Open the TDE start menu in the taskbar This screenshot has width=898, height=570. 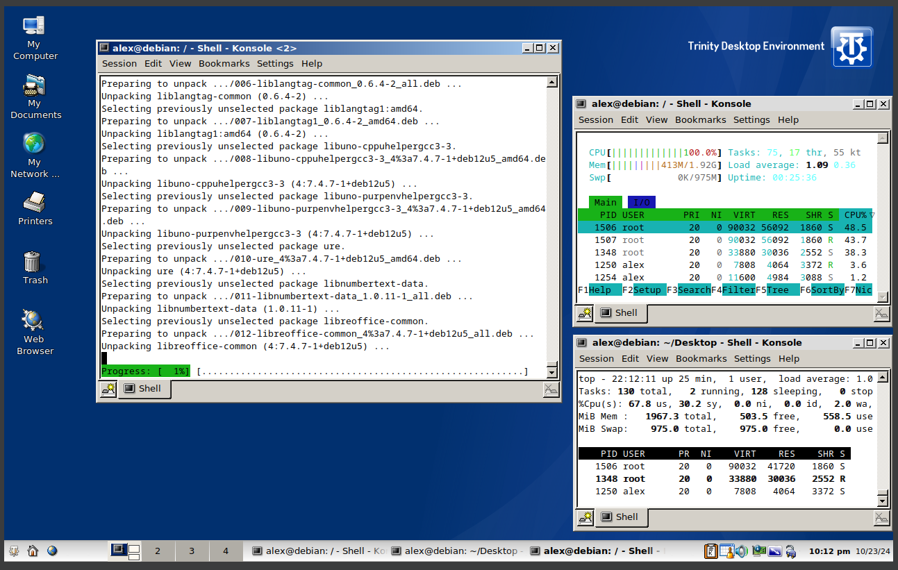point(13,551)
